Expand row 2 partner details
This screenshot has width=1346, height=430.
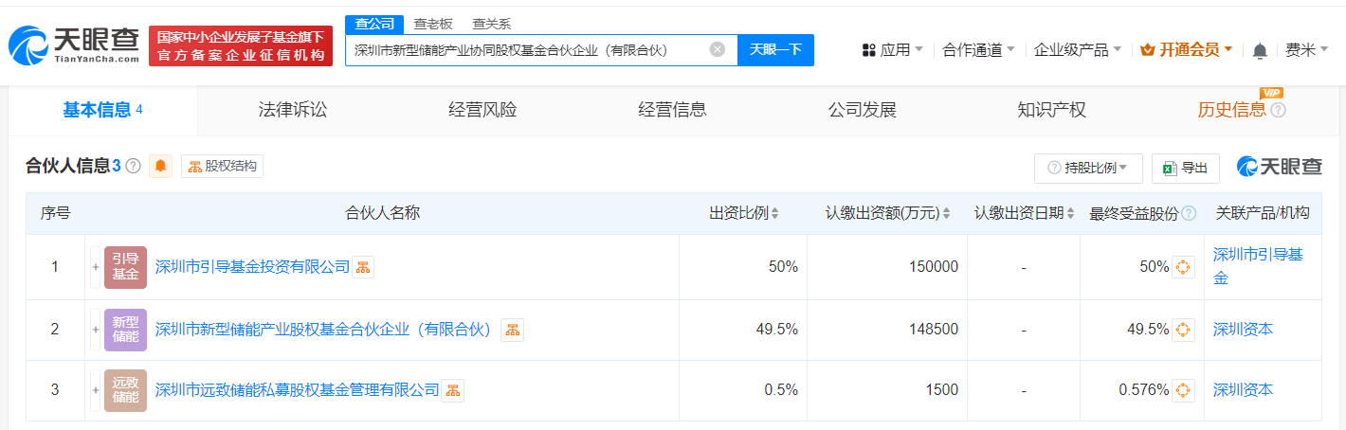(x=95, y=330)
